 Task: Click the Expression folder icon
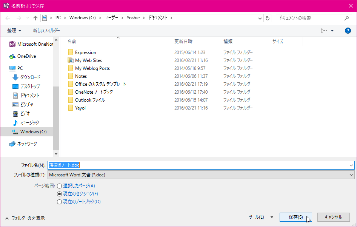71,52
